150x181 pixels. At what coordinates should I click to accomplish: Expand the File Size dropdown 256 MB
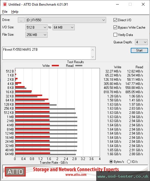(37, 35)
